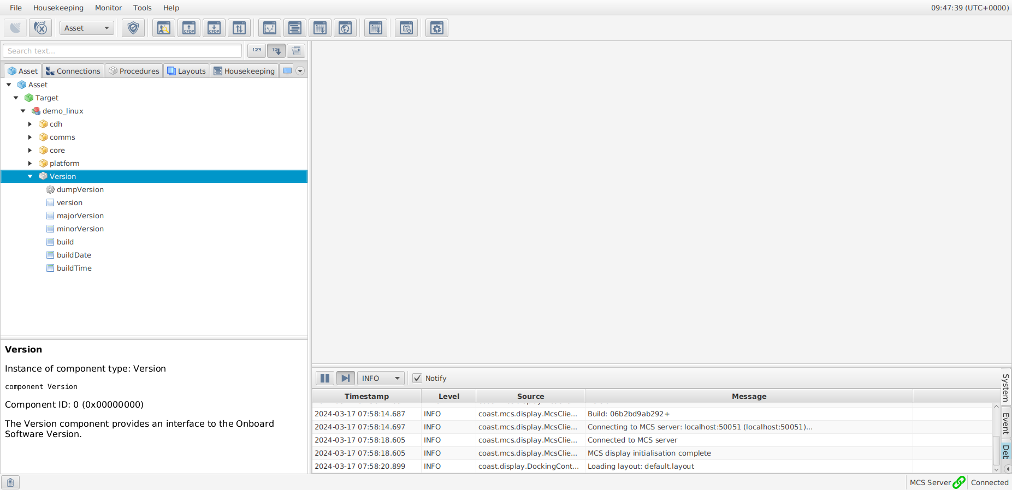Open the Monitor menu
Screen dimensions: 1012x490
coord(108,8)
